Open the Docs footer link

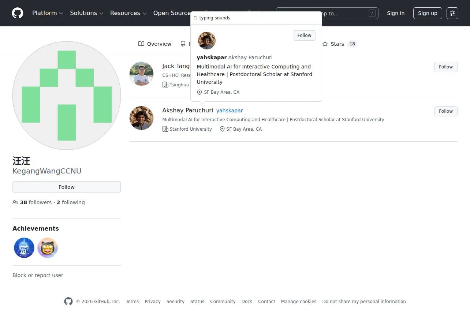tap(247, 302)
